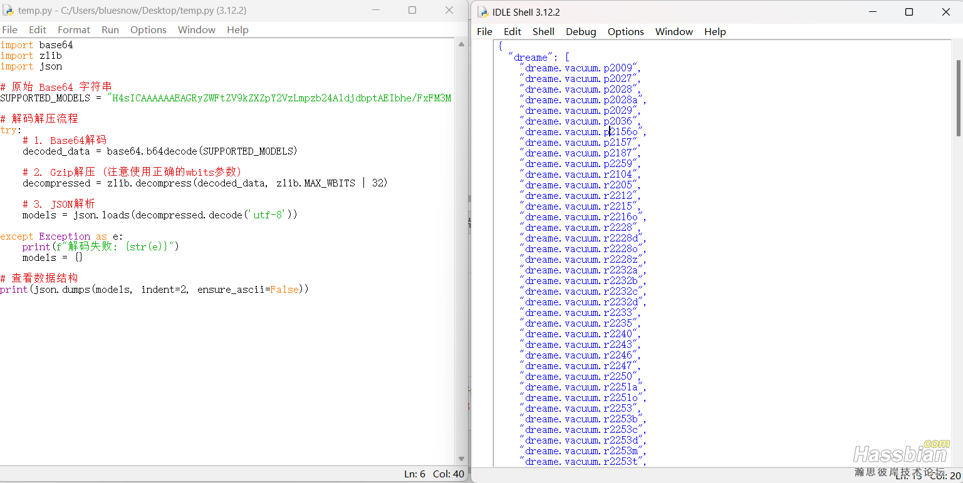The width and height of the screenshot is (963, 483).
Task: Open the Format menu in the editor
Action: (x=74, y=30)
